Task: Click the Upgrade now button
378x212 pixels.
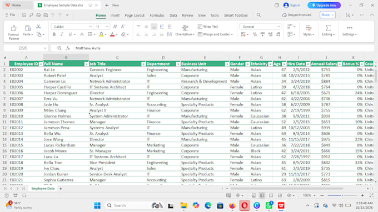Action: tap(324, 5)
